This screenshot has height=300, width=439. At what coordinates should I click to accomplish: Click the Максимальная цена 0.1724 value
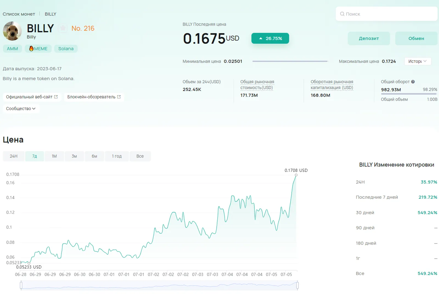pos(389,61)
